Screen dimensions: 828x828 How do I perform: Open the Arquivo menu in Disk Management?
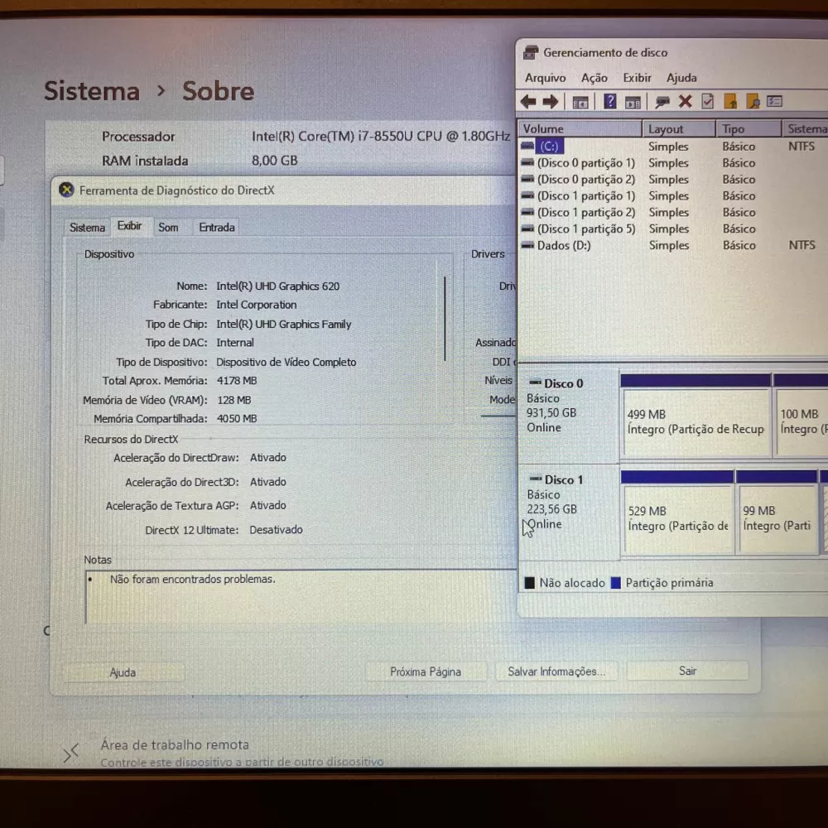546,78
